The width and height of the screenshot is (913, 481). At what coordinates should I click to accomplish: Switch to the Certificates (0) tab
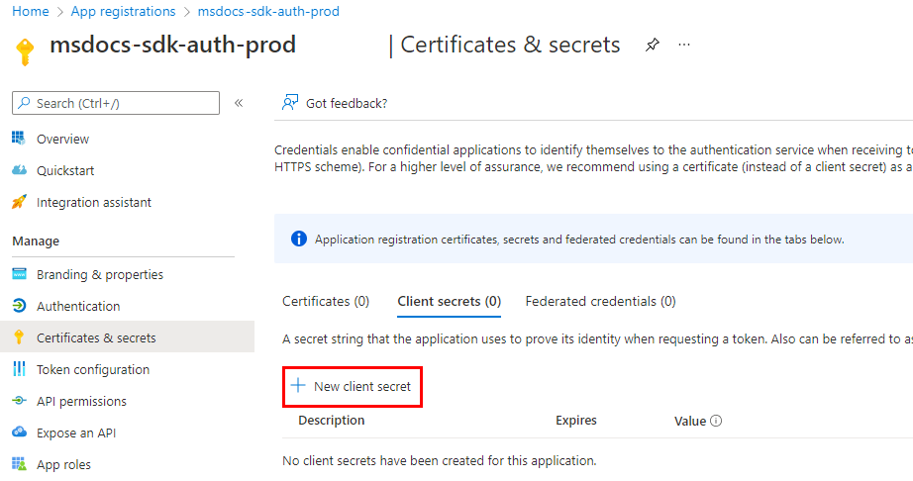[326, 301]
